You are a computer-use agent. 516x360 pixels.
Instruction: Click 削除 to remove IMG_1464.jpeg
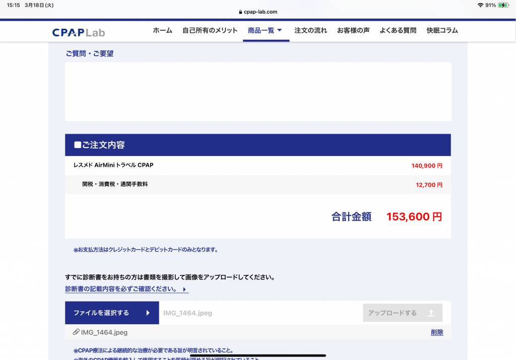click(x=437, y=332)
